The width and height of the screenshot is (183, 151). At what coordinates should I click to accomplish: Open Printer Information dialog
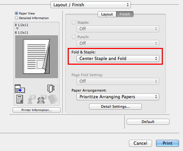37,110
